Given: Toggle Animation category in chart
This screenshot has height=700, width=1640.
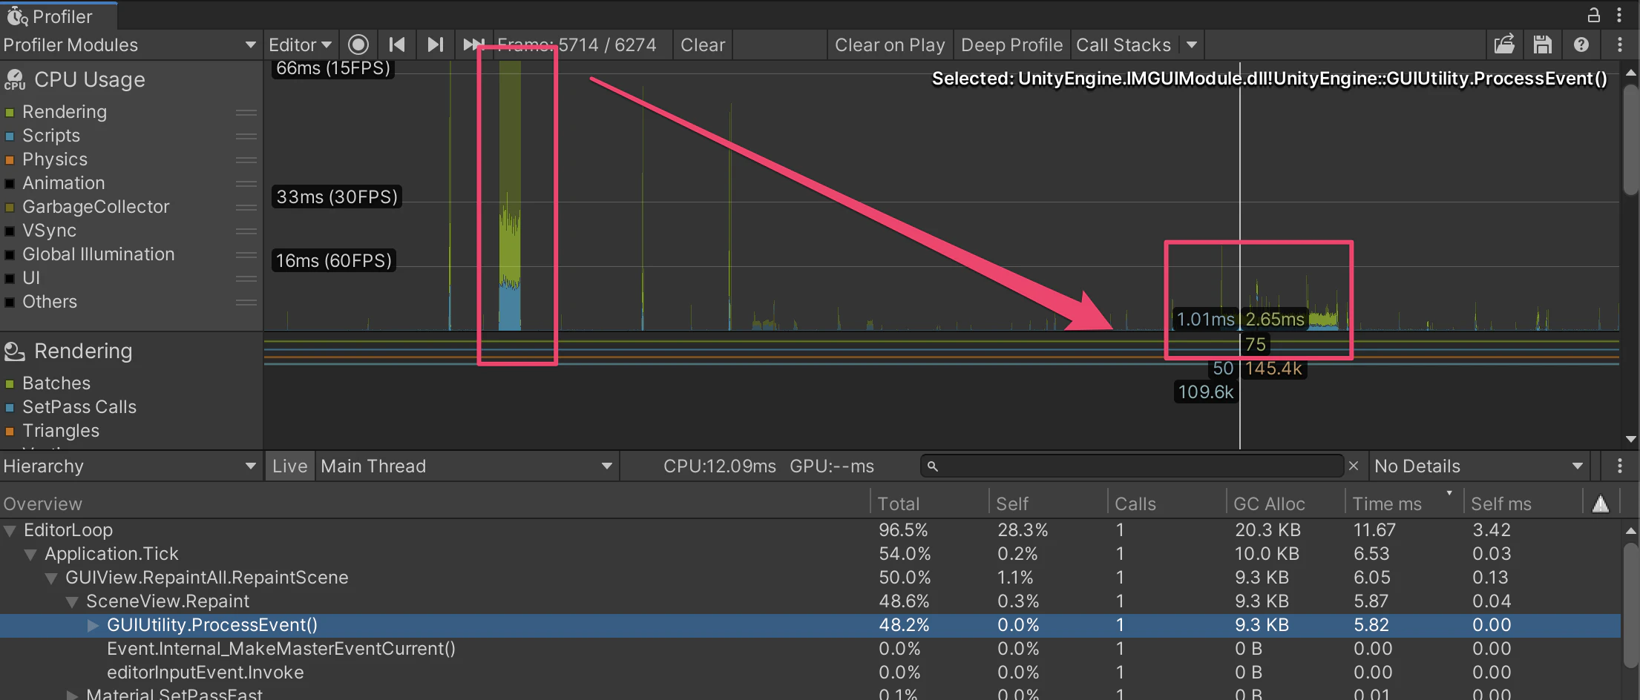Looking at the screenshot, I should coord(10,184).
